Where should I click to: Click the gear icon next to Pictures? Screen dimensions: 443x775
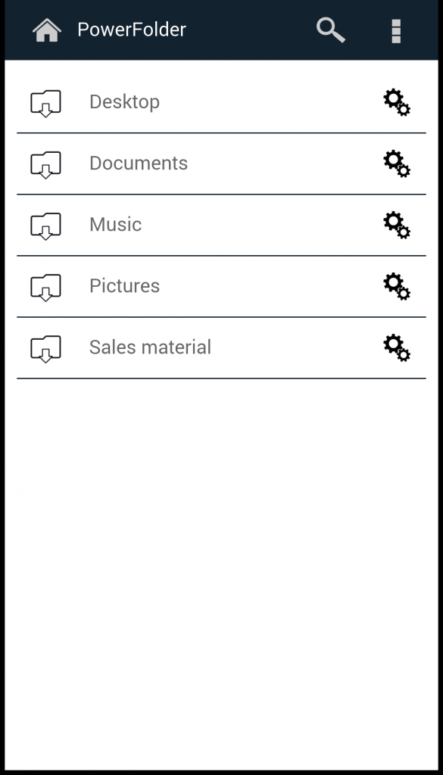pyautogui.click(x=395, y=286)
